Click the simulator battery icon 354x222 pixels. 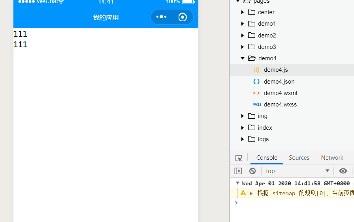pos(188,2)
